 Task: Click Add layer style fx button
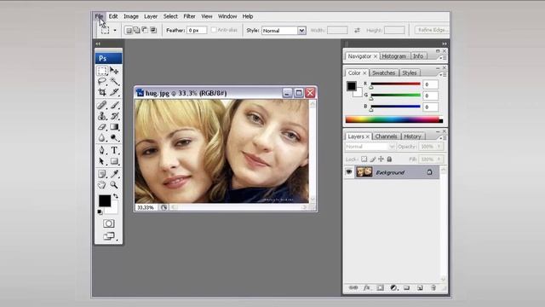[x=367, y=288]
